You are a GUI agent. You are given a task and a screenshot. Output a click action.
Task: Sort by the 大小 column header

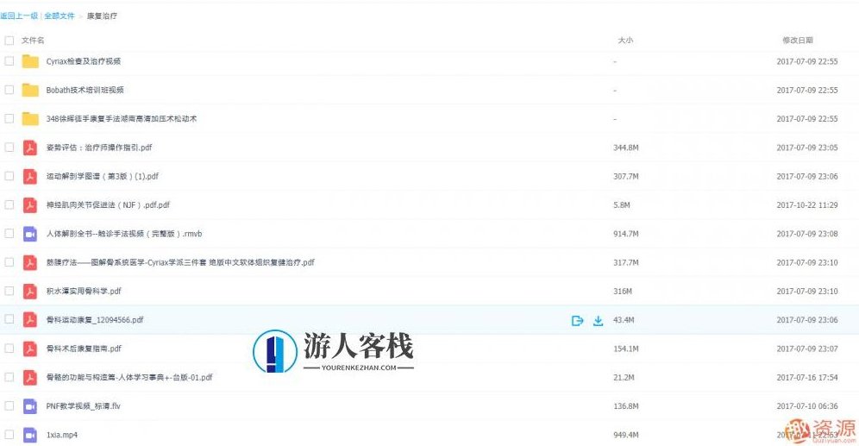point(625,41)
